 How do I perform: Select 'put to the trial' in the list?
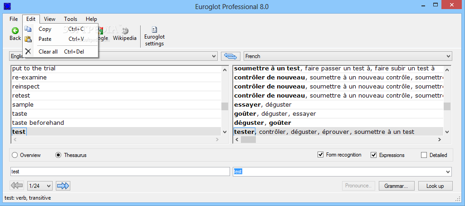(116, 69)
